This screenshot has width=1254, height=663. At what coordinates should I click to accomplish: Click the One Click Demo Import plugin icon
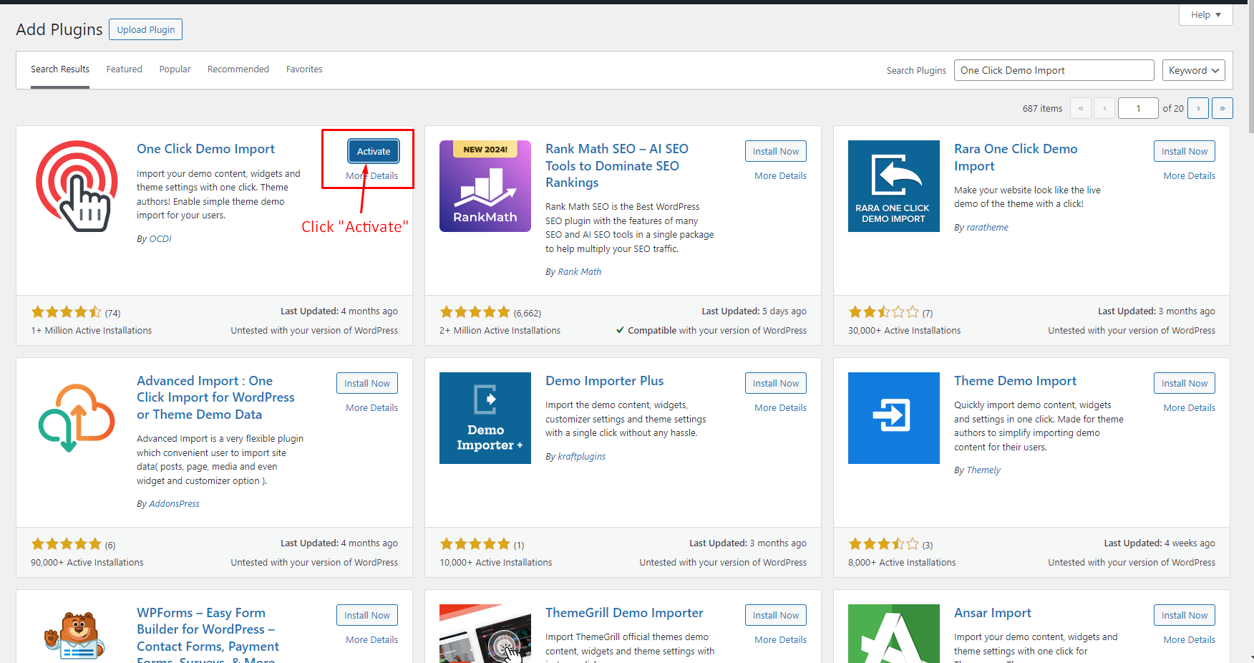(77, 186)
